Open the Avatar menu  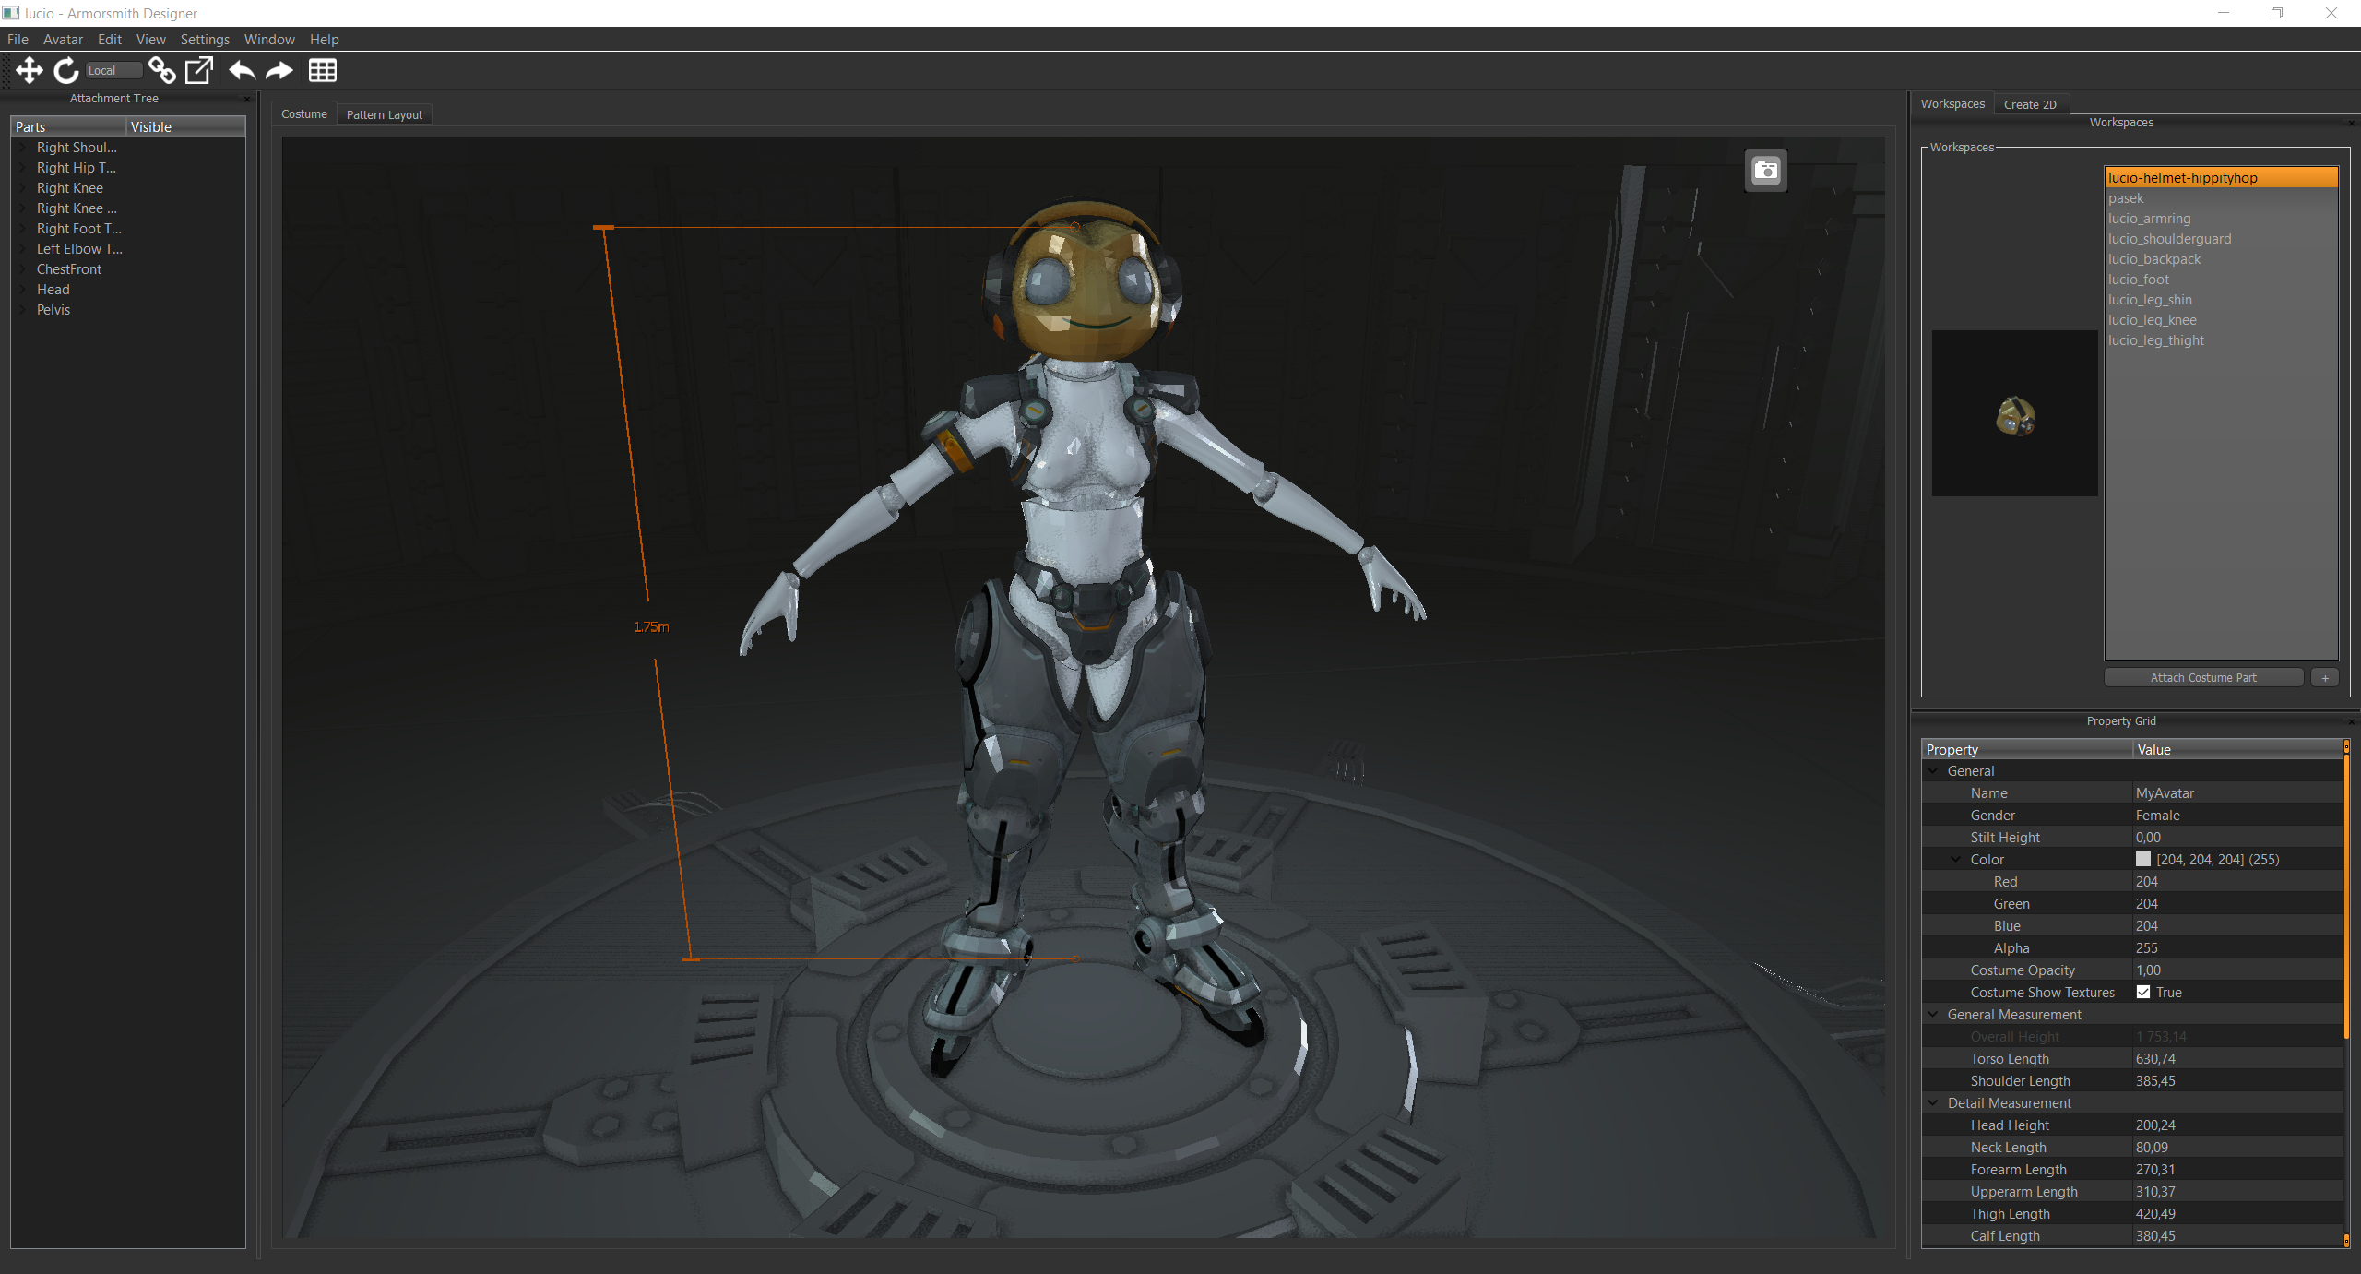[63, 39]
